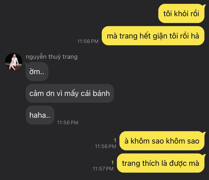Tap unread count 1 beside "à khôm sao"
The image size is (209, 180).
click(x=115, y=140)
